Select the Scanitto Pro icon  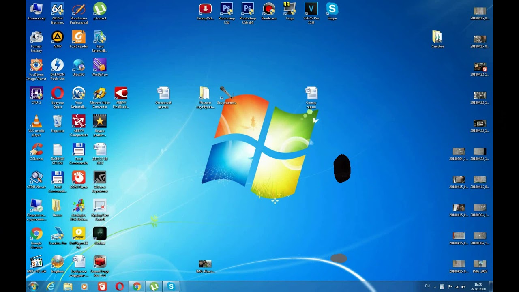click(58, 236)
